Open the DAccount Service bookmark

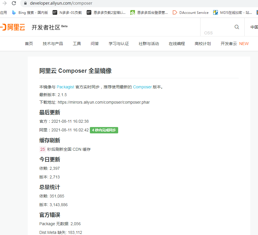click(x=190, y=12)
